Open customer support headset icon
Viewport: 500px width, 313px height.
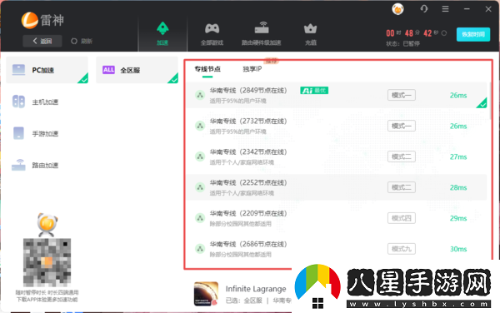pyautogui.click(x=424, y=8)
